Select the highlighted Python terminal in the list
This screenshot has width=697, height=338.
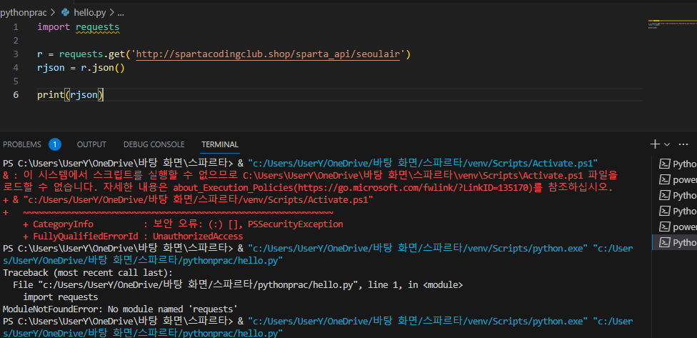point(674,242)
